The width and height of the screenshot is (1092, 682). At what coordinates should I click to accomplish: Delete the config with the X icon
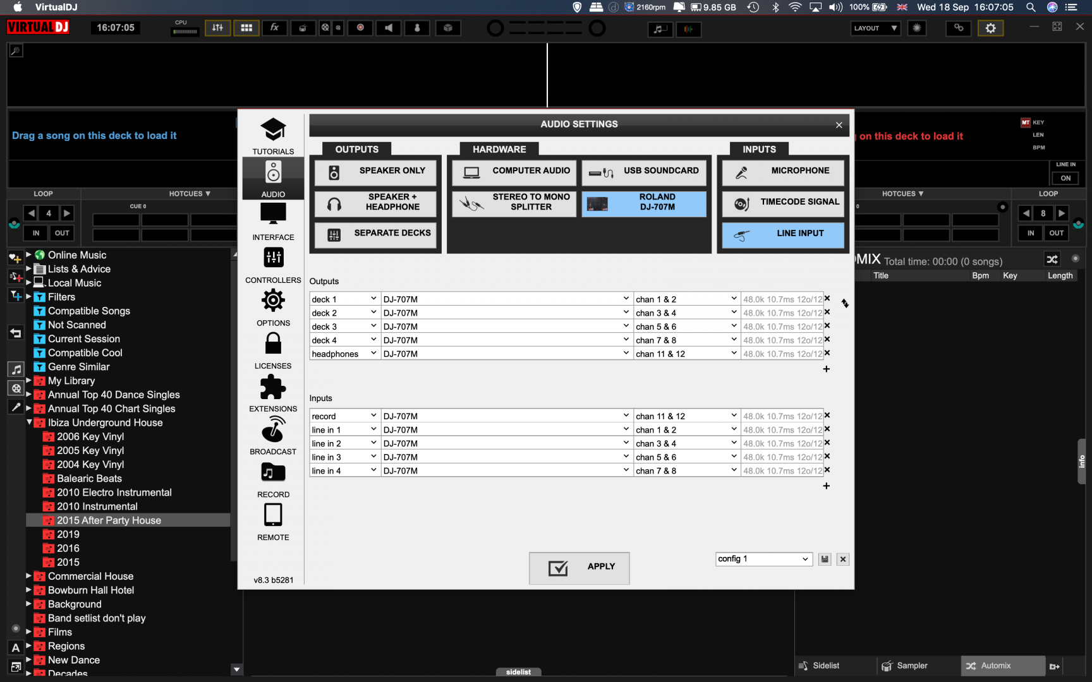pos(843,559)
